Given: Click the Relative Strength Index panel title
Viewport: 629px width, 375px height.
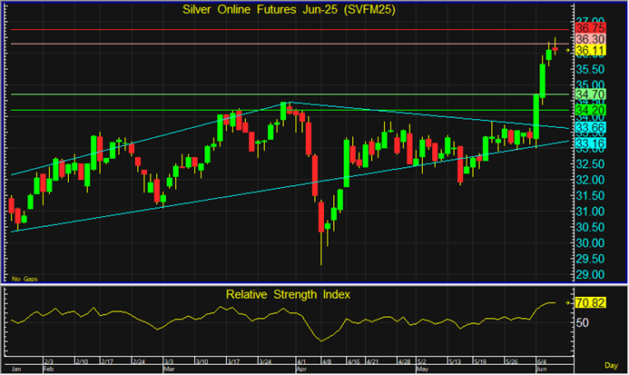Looking at the screenshot, I should point(288,294).
